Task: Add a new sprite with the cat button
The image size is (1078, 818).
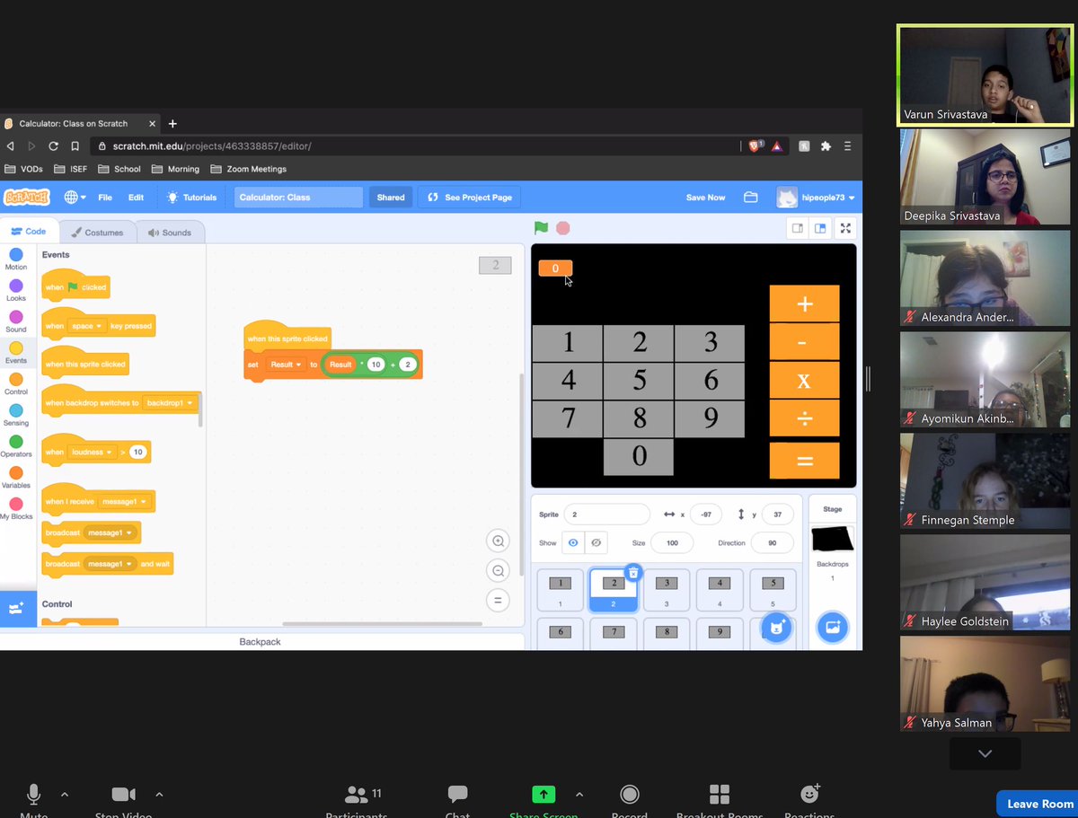Action: [776, 628]
